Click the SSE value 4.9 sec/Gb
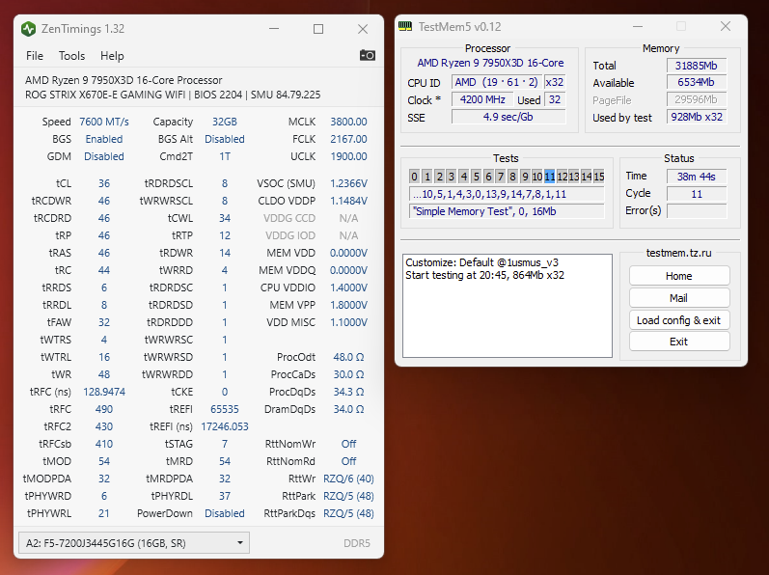This screenshot has width=769, height=575. tap(508, 117)
